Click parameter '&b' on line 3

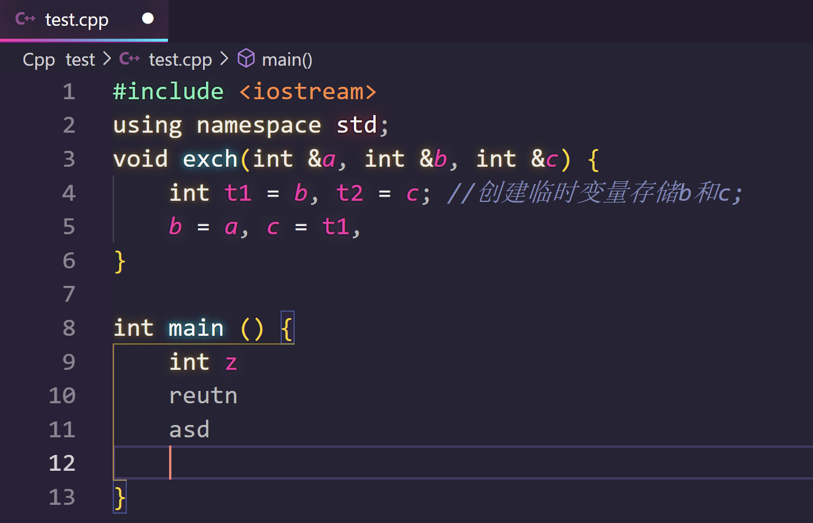point(433,159)
